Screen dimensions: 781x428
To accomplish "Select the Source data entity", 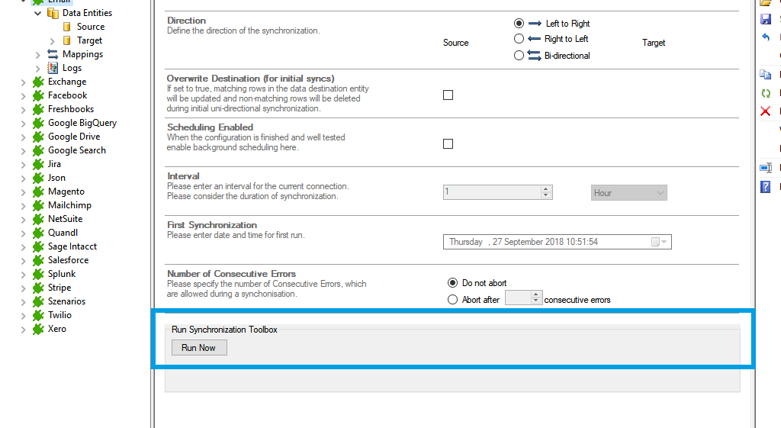I will point(90,27).
